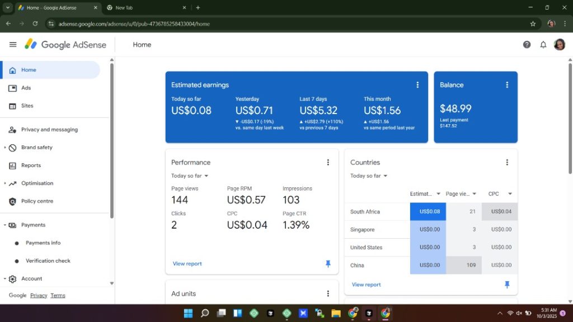This screenshot has width=573, height=322.
Task: Go to Reports in sidebar
Action: (x=31, y=165)
